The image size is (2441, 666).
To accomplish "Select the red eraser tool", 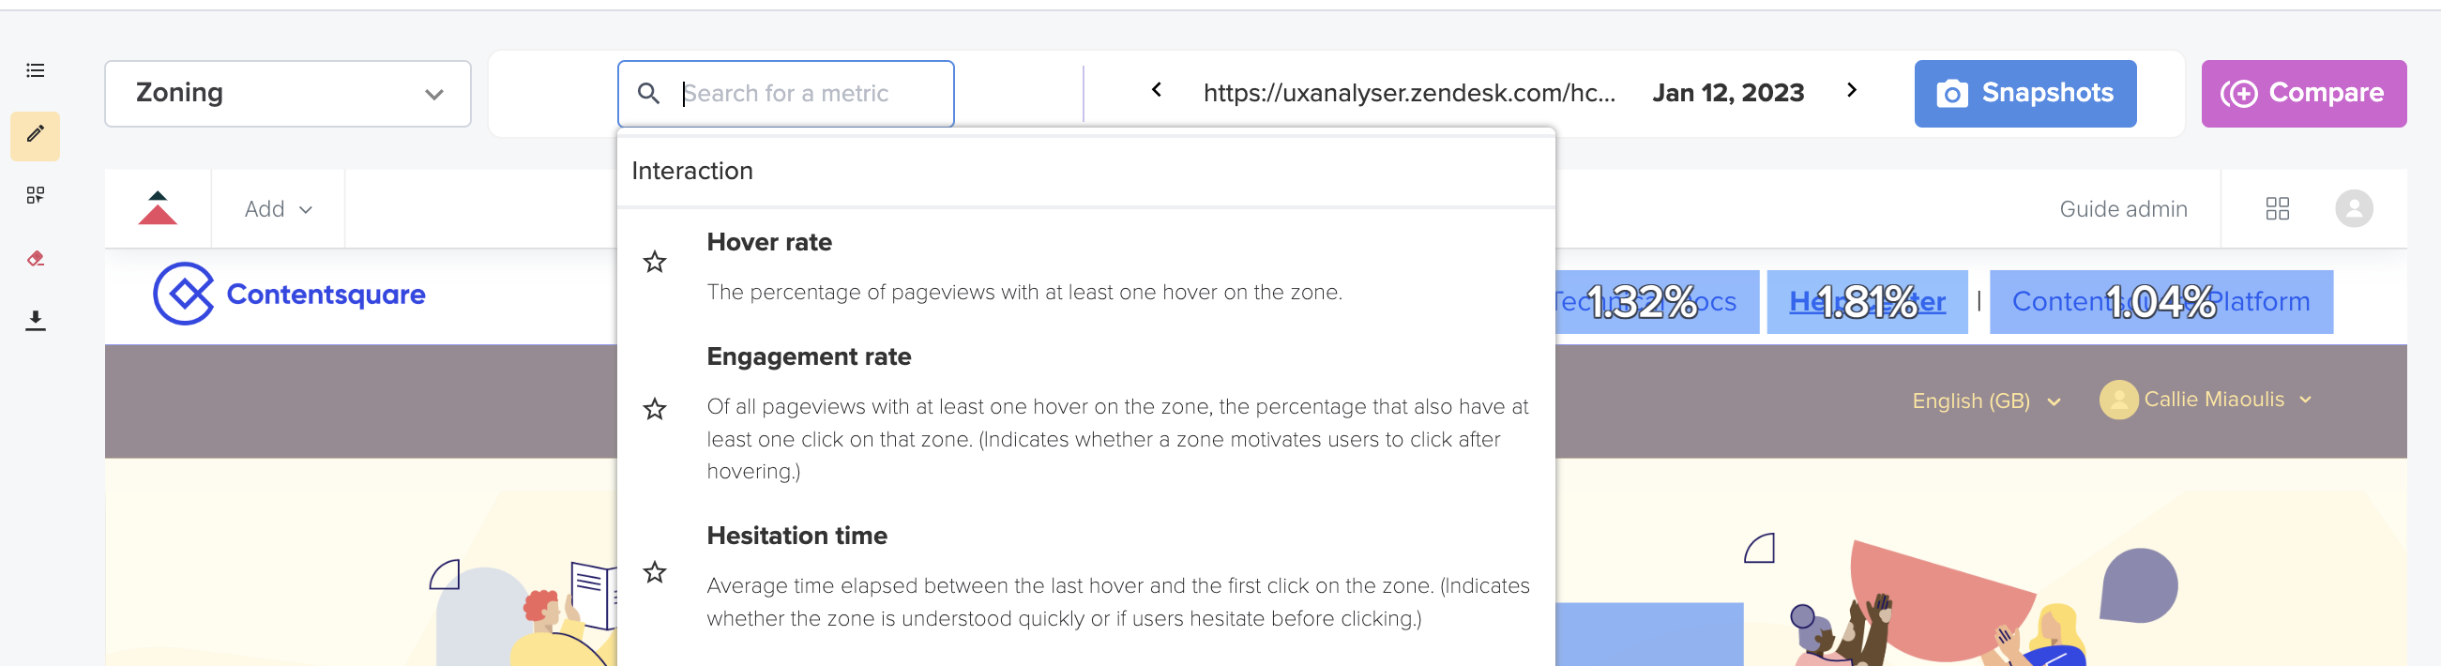I will coord(35,258).
